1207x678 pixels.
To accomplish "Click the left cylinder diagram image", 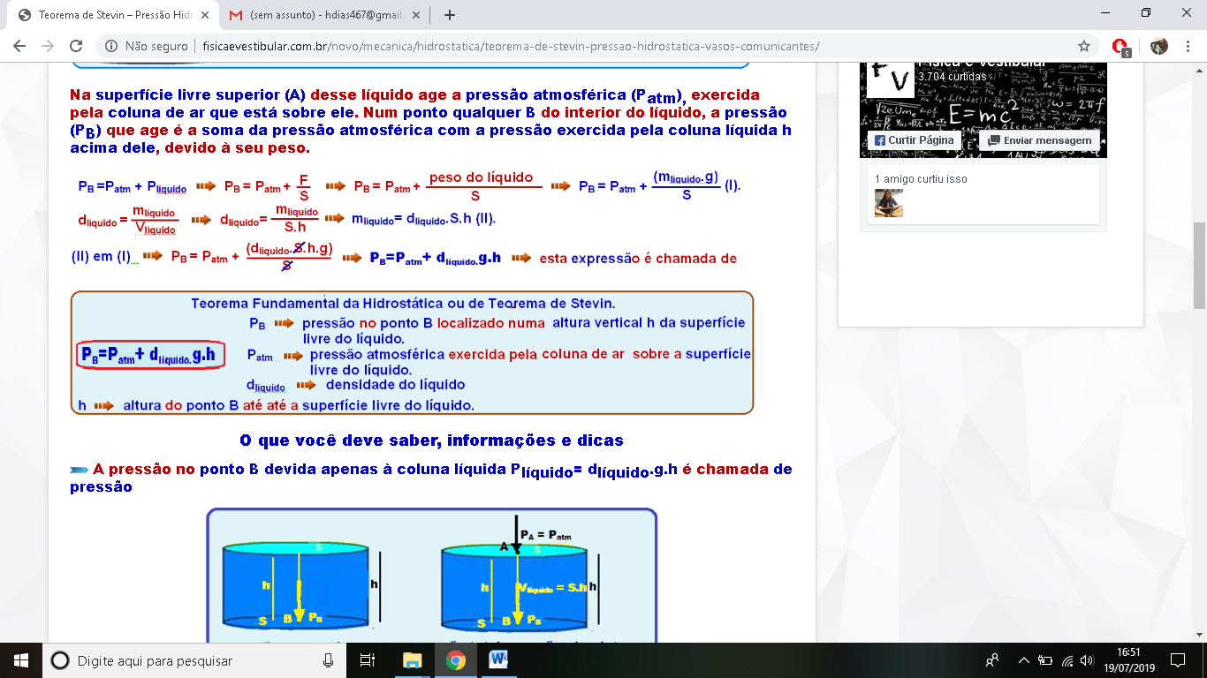I will [300, 584].
